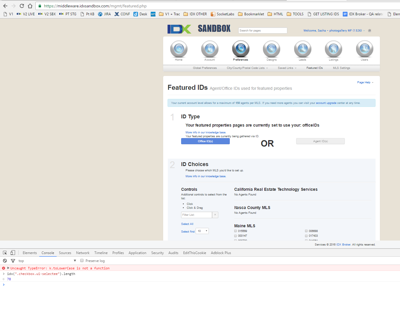Click the browser back arrow

(5, 6)
